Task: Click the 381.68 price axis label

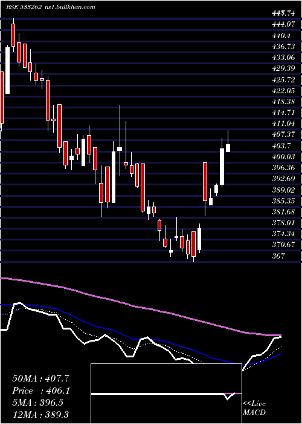Action: [283, 212]
